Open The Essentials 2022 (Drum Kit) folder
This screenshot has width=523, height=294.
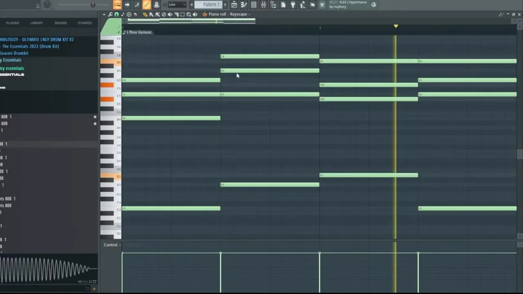[x=30, y=47]
